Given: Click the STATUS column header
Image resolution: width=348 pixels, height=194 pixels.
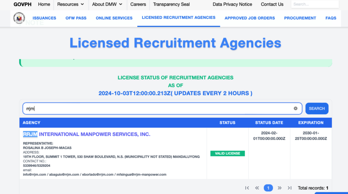Looking at the screenshot, I should click(x=227, y=123).
